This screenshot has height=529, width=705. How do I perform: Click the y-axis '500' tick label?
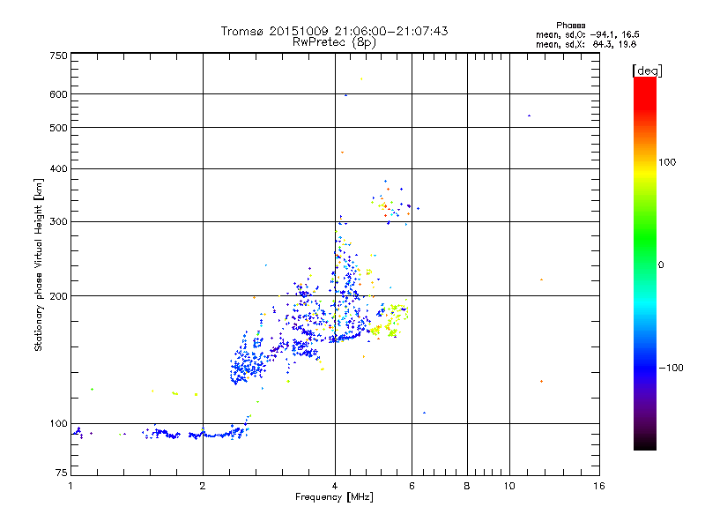coord(58,128)
